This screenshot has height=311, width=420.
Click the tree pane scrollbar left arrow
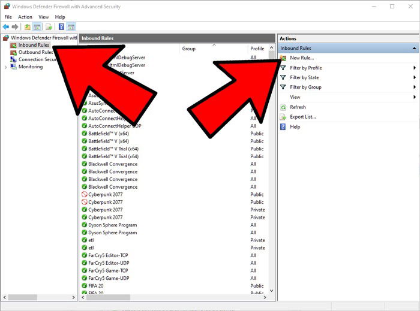coord(5,297)
